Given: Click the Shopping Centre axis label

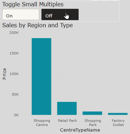Looking at the screenshot, I should (42, 123).
